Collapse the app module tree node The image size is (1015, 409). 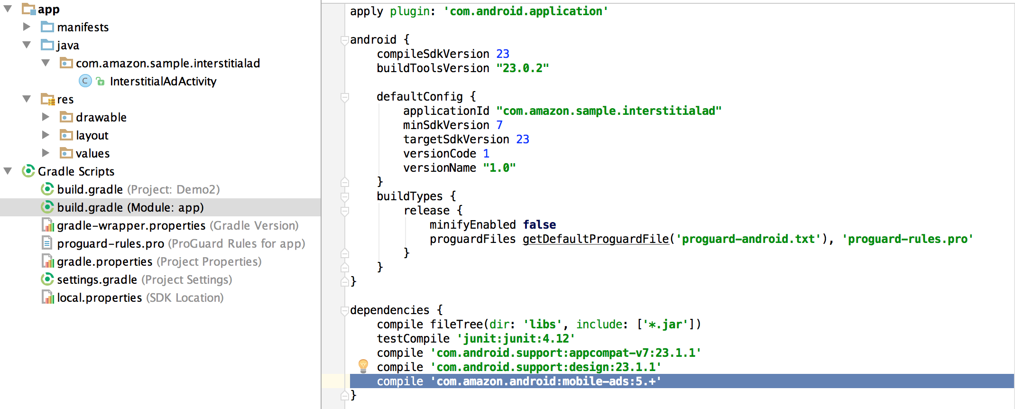[x=8, y=9]
